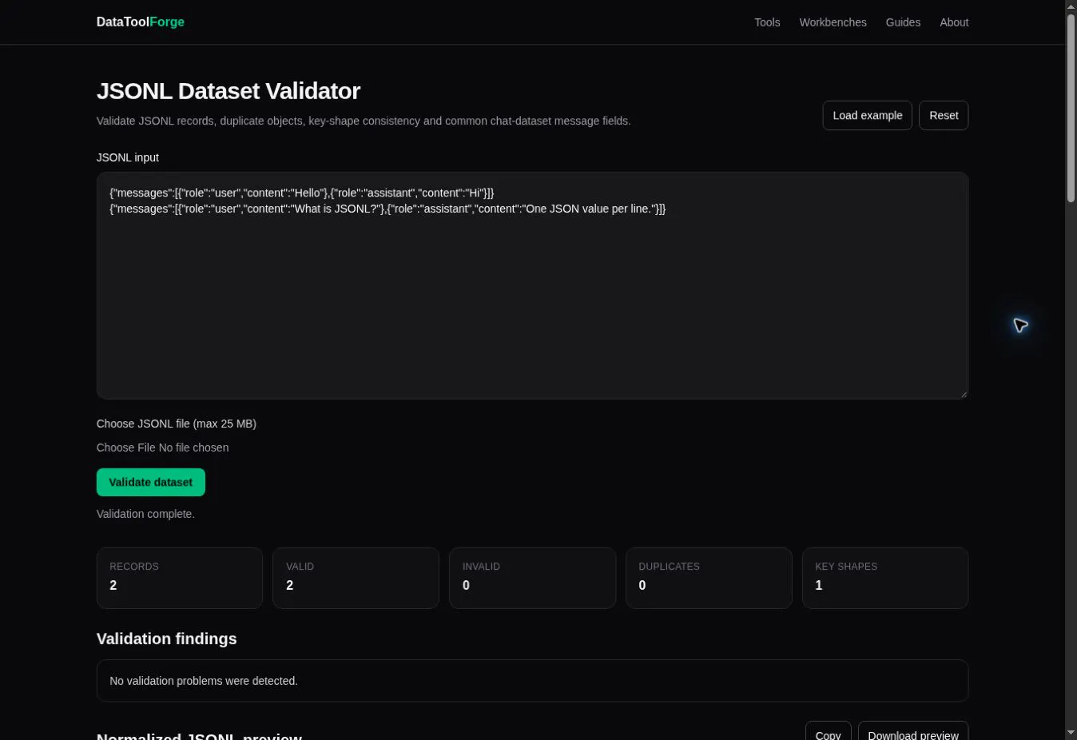1077x740 pixels.
Task: Select the DUPLICATES stat card
Action: [x=709, y=578]
